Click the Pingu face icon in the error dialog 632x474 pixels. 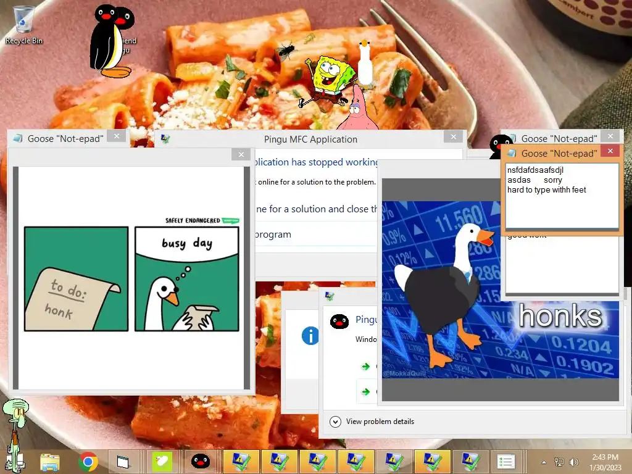(339, 321)
